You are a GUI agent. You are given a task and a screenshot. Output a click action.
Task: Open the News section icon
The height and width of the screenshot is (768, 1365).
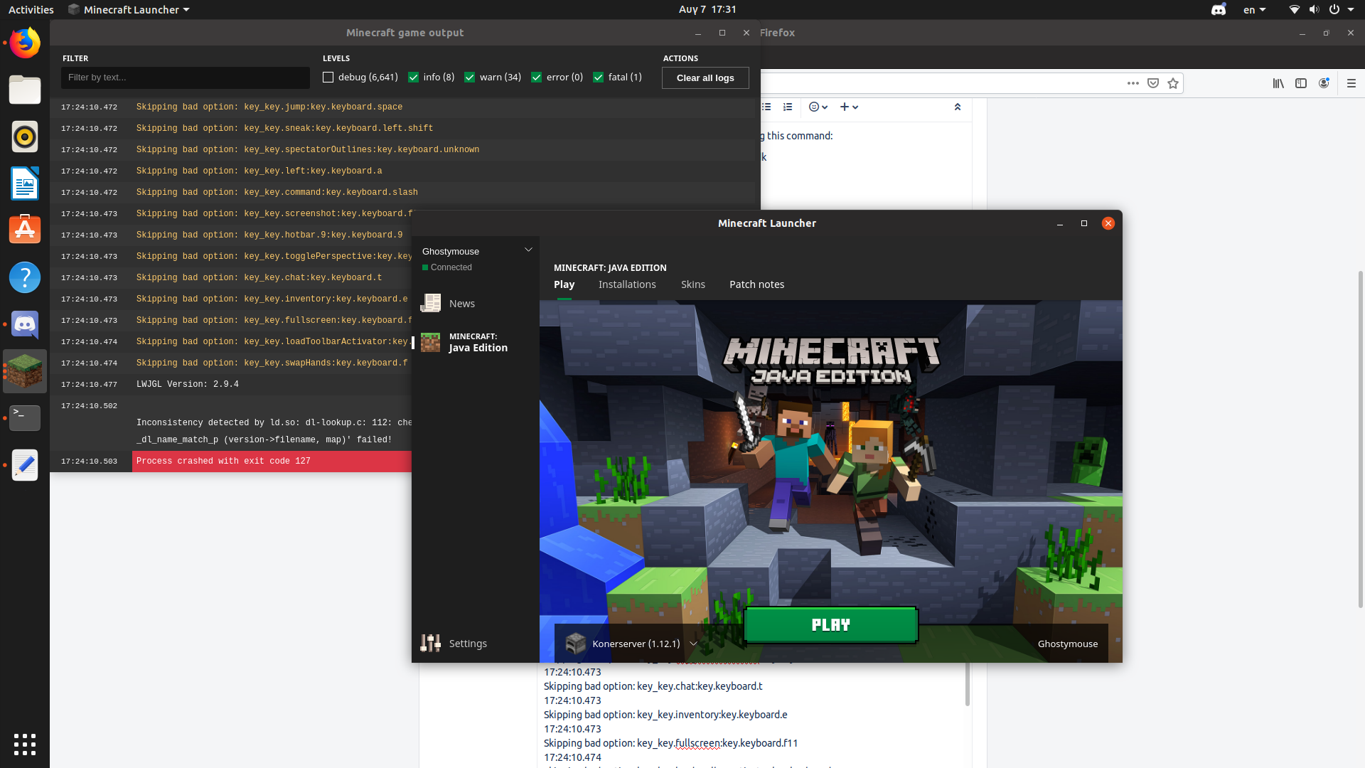431,304
